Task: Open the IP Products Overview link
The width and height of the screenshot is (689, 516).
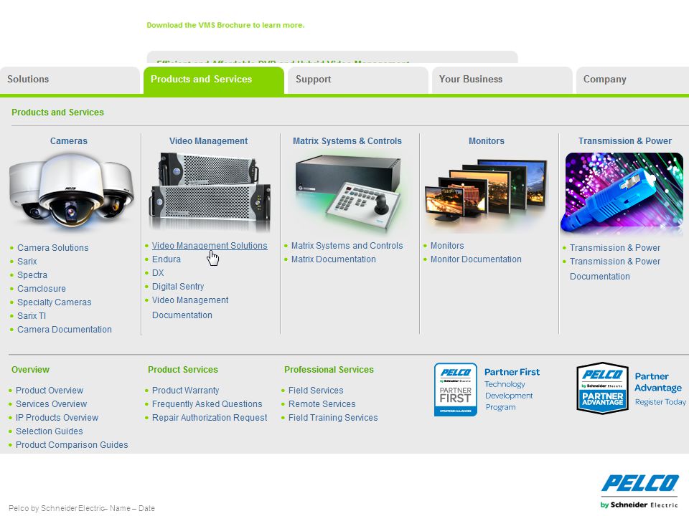Action: 57,418
